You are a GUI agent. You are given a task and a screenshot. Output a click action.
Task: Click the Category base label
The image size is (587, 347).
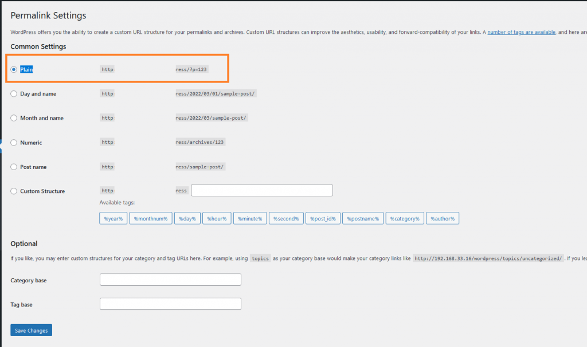pos(29,281)
